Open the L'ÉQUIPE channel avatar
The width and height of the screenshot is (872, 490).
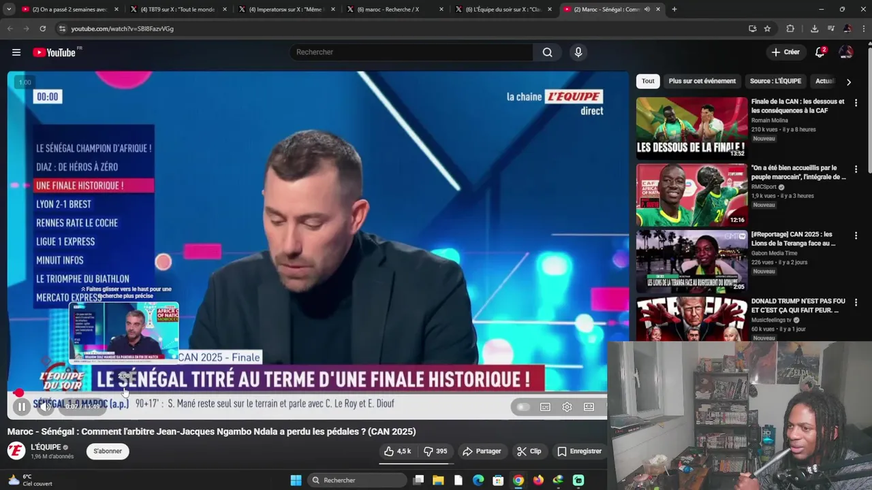[16, 451]
